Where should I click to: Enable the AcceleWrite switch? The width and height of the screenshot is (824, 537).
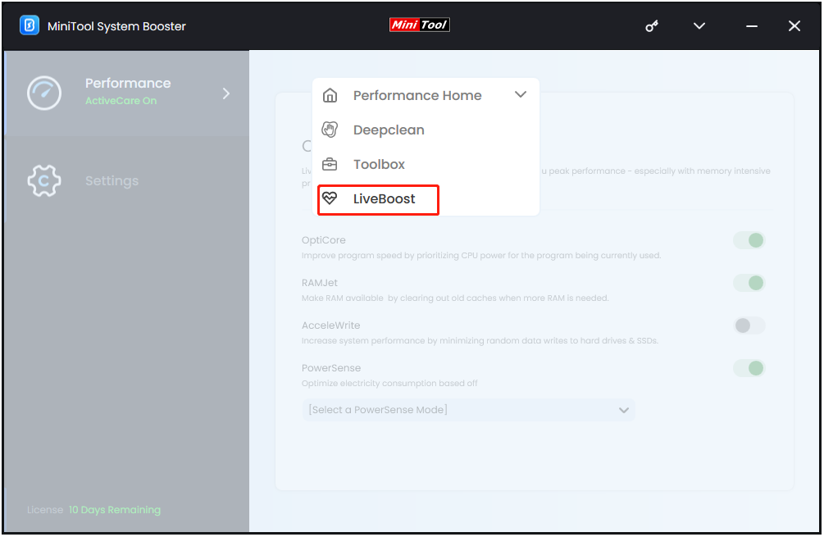[749, 325]
